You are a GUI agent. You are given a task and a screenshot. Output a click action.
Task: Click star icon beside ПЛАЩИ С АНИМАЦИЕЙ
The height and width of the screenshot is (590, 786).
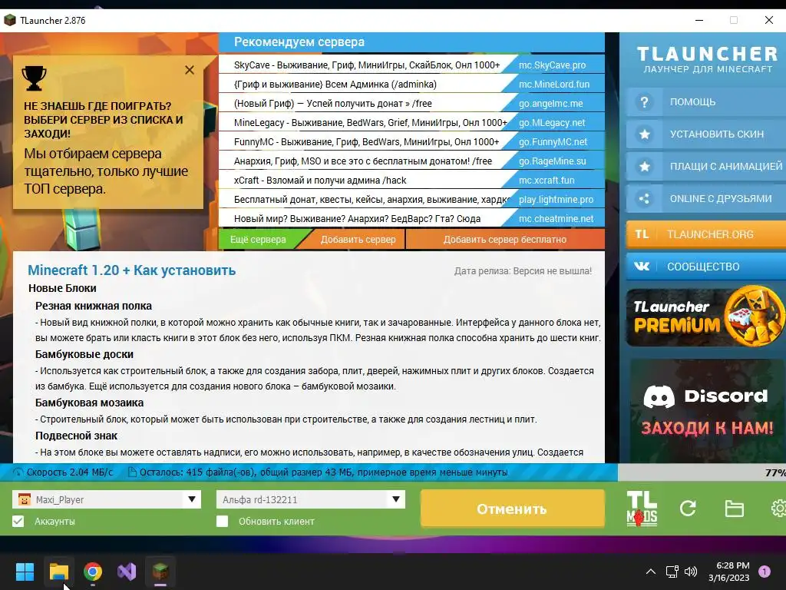tap(645, 166)
